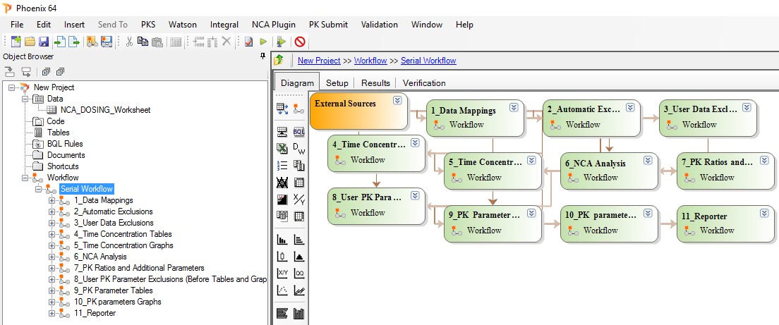Save the project with the floppy disk icon
This screenshot has width=779, height=325.
(43, 42)
